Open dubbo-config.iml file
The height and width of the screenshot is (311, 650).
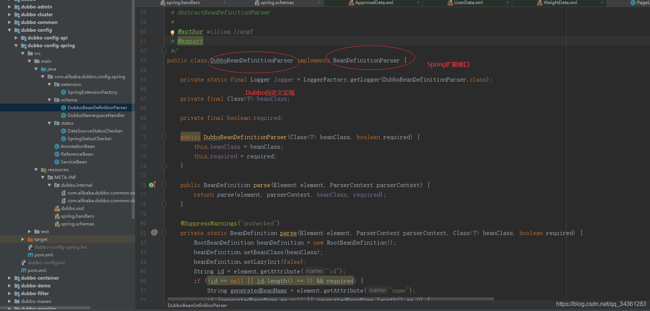point(46,263)
